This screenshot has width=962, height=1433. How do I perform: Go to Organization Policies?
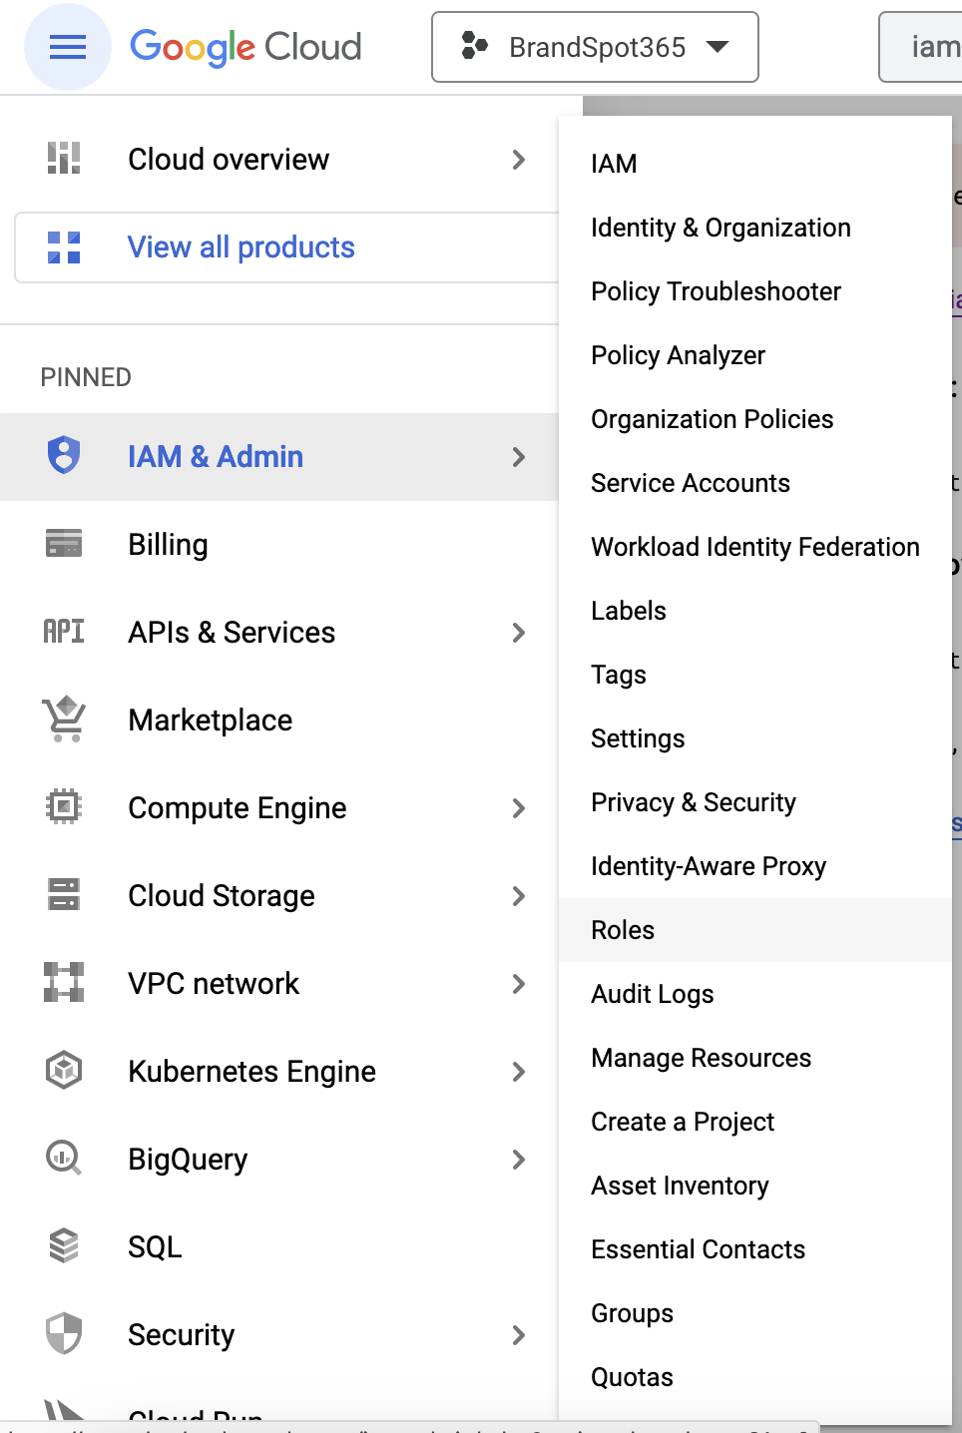(x=754, y=419)
